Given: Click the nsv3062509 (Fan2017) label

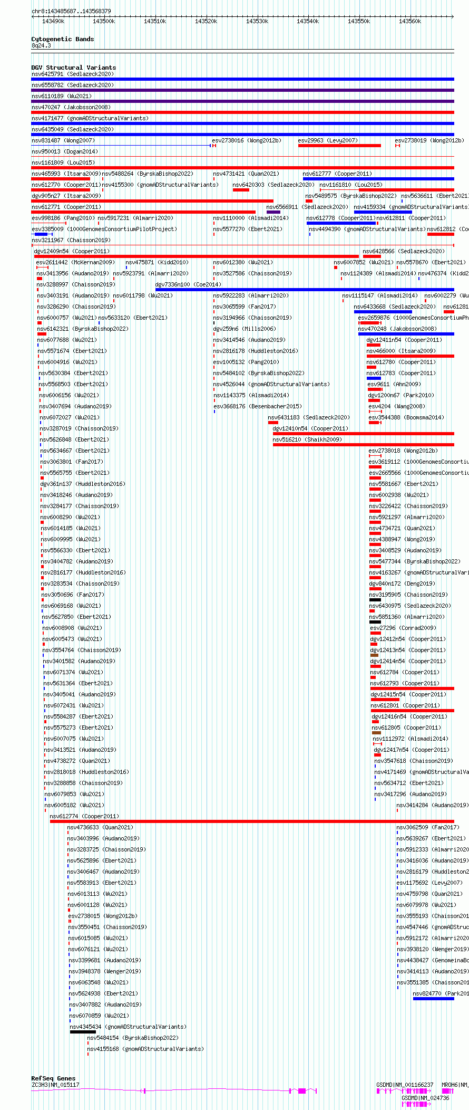Looking at the screenshot, I should point(428,827).
